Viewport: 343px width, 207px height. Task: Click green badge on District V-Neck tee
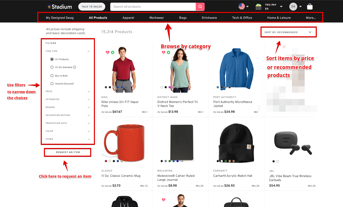coord(168,52)
